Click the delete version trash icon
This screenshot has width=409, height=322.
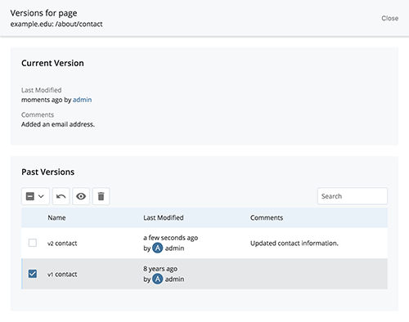coord(101,196)
